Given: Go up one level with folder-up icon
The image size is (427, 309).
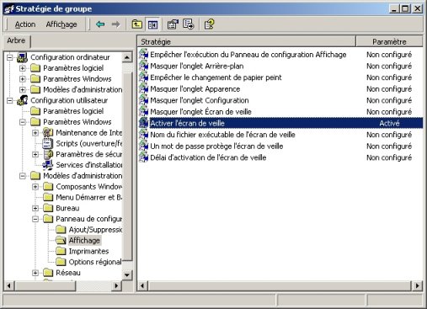Looking at the screenshot, I should pyautogui.click(x=136, y=24).
